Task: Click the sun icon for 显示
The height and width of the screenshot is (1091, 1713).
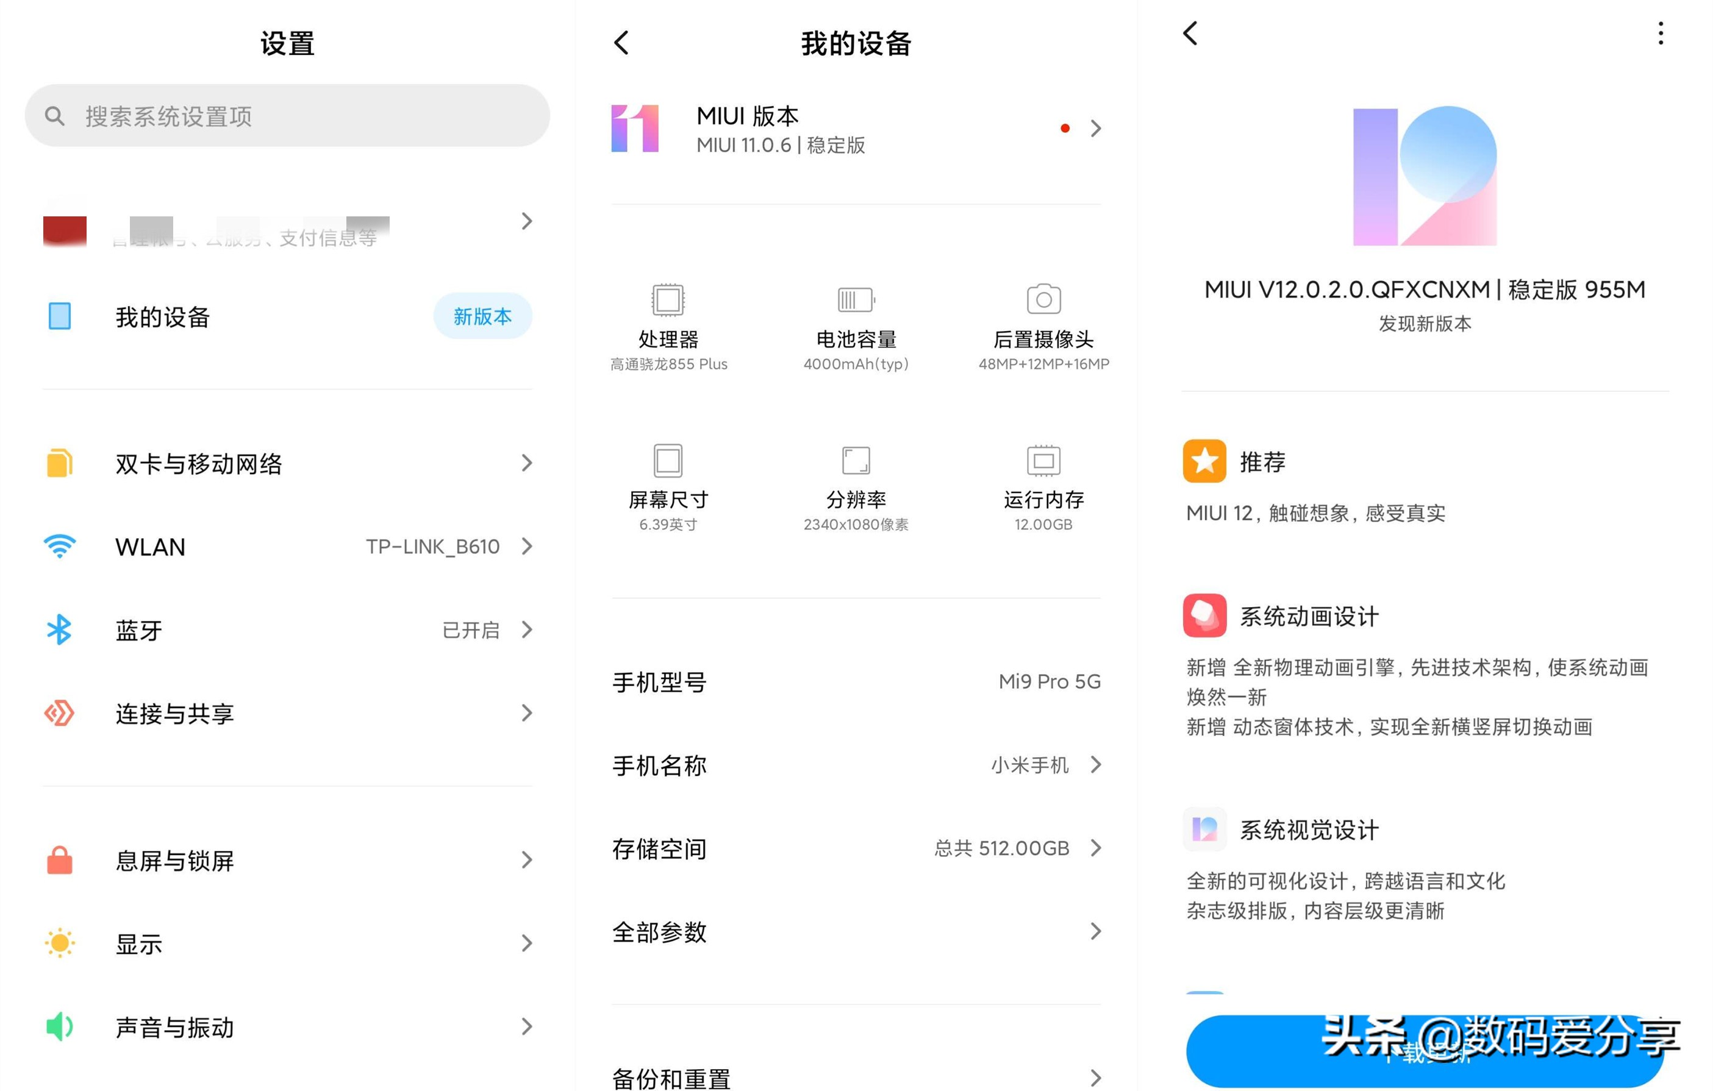Action: tap(60, 943)
